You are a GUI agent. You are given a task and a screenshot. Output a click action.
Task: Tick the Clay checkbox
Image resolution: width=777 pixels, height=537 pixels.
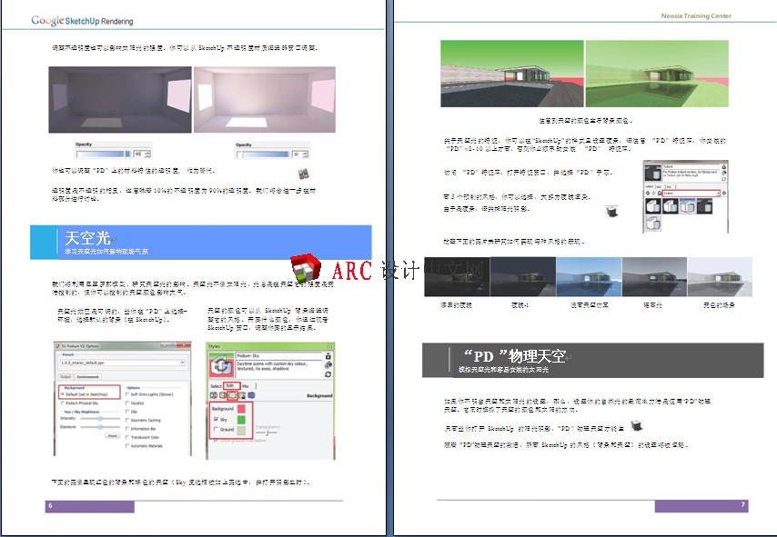coord(127,412)
